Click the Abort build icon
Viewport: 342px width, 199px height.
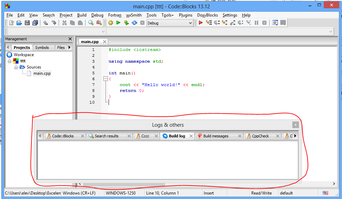point(142,23)
